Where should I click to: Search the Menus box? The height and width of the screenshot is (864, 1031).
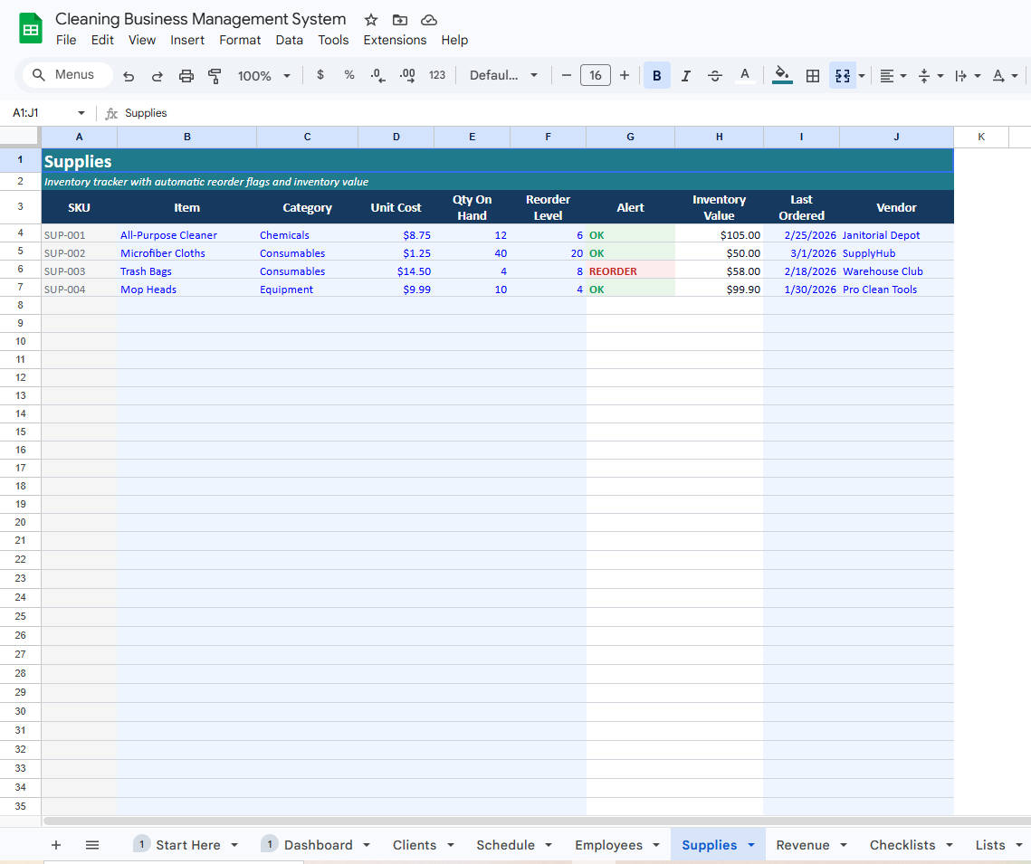tap(68, 75)
